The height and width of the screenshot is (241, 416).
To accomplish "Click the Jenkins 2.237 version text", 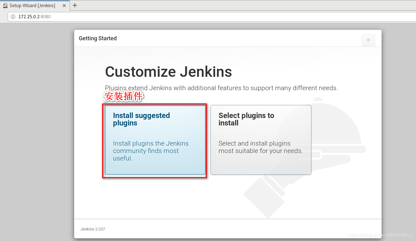I will click(93, 229).
